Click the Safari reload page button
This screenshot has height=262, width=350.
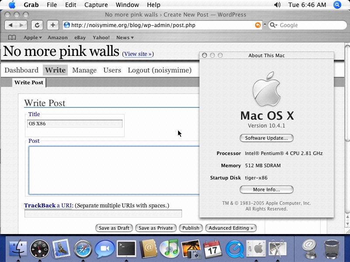point(37,25)
